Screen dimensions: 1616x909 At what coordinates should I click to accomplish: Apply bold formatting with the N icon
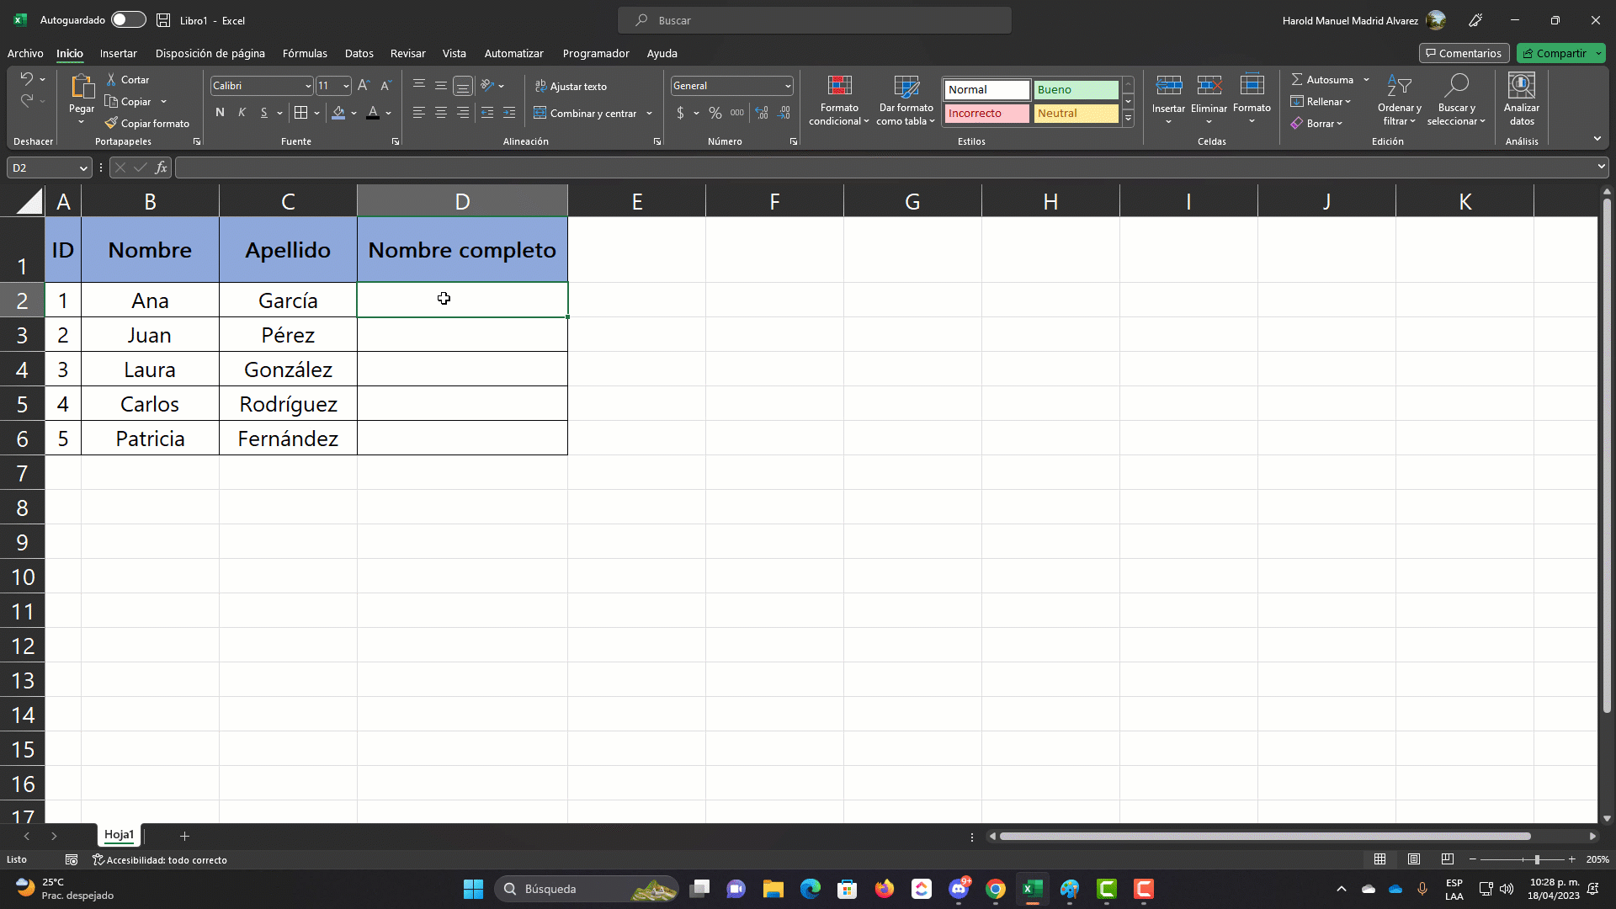tap(220, 112)
